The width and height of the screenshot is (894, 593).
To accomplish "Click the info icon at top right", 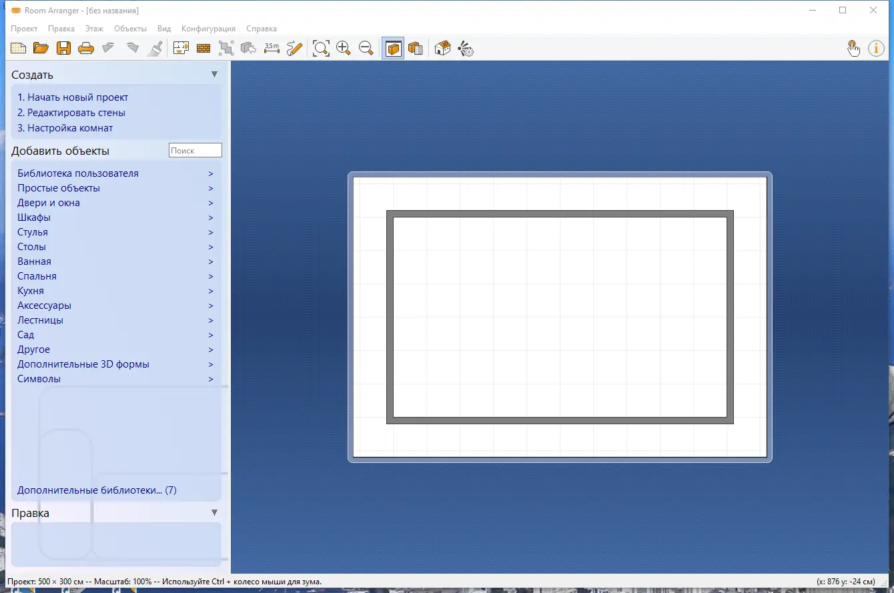I will 876,48.
